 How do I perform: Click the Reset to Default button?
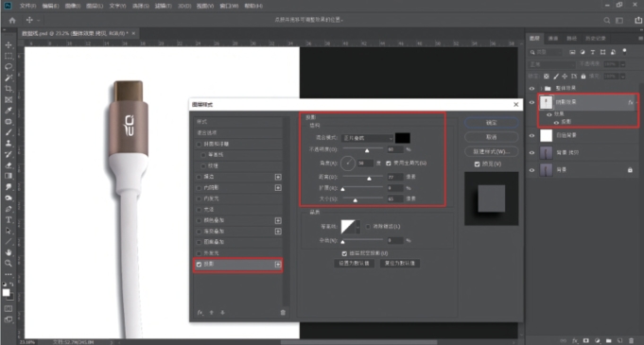coord(400,264)
